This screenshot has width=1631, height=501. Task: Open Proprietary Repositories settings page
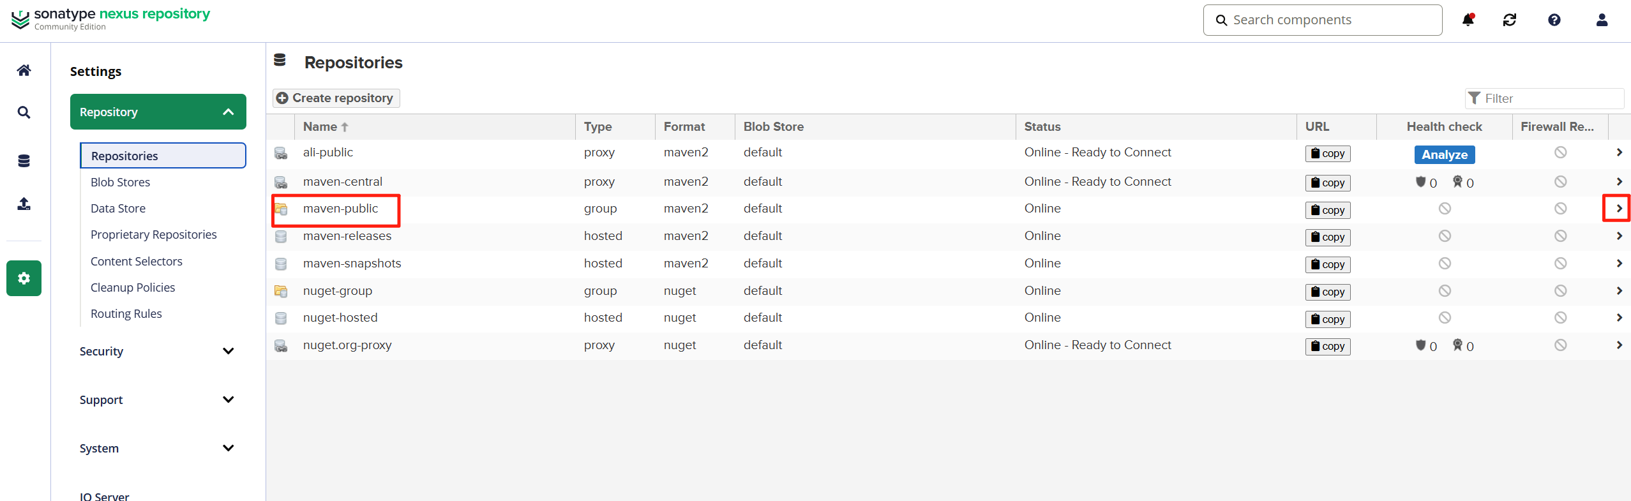tap(154, 234)
